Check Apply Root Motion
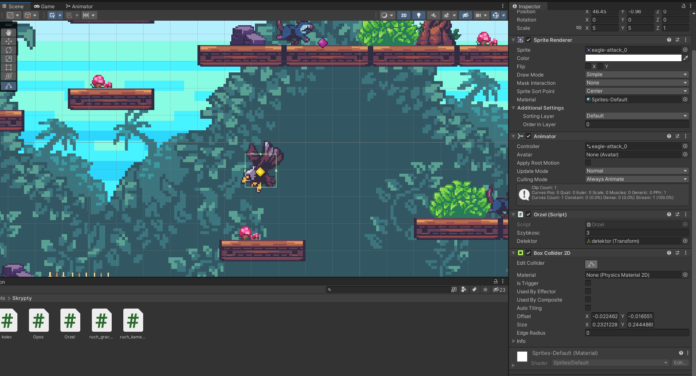The width and height of the screenshot is (696, 376). (x=588, y=163)
